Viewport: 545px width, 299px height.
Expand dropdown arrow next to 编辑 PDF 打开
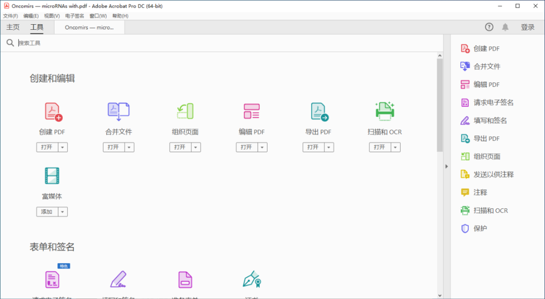pyautogui.click(x=262, y=147)
